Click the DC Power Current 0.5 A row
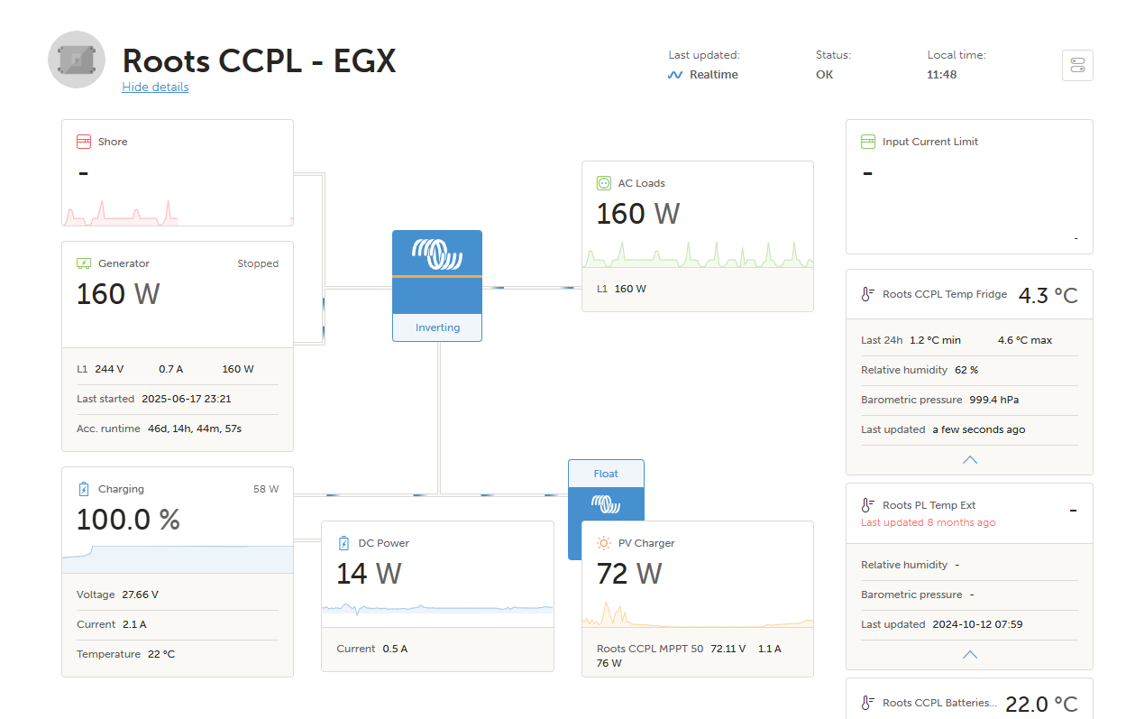 (x=437, y=649)
